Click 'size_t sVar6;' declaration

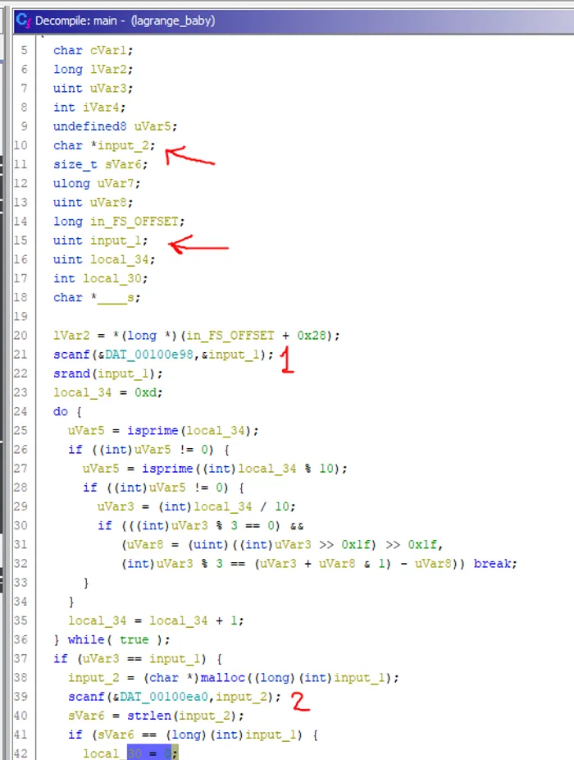click(x=100, y=164)
